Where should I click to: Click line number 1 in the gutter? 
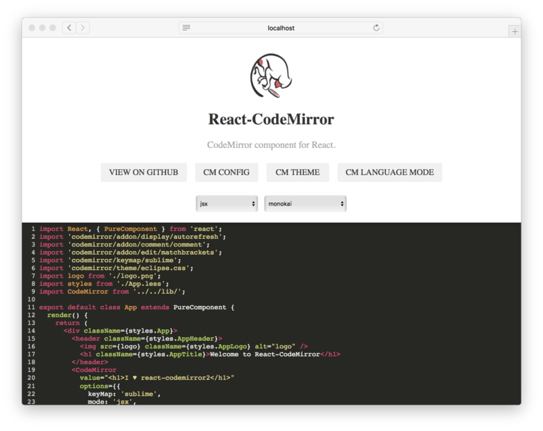(x=33, y=229)
